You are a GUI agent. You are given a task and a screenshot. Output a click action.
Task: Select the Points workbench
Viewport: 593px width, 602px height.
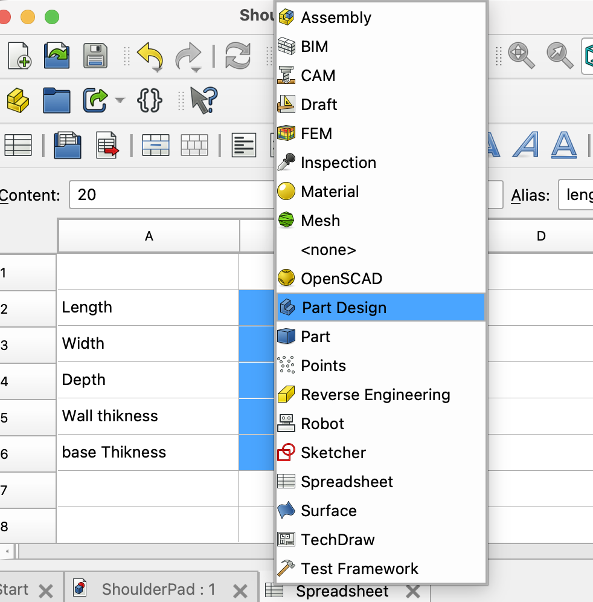(381, 366)
